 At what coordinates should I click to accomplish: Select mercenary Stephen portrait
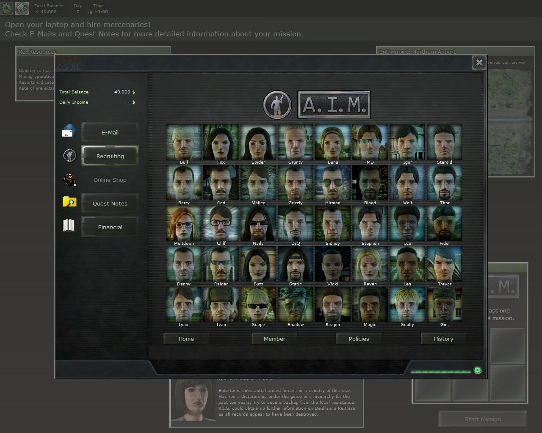370,223
